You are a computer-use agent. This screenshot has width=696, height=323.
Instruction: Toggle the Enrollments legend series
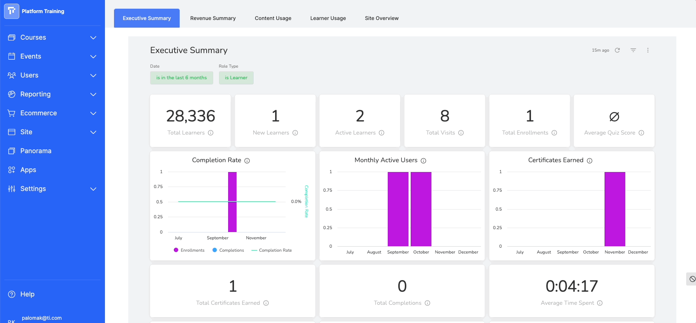pos(189,250)
